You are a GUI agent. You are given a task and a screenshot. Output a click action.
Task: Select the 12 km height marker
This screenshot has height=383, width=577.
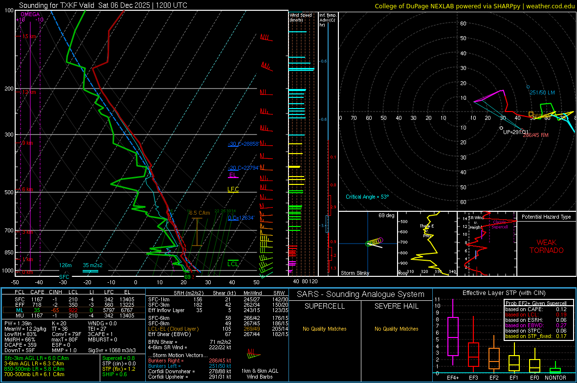click(x=29, y=92)
